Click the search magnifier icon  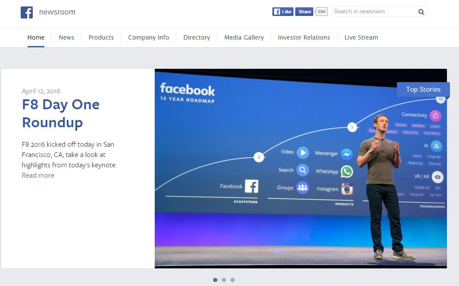(x=421, y=12)
